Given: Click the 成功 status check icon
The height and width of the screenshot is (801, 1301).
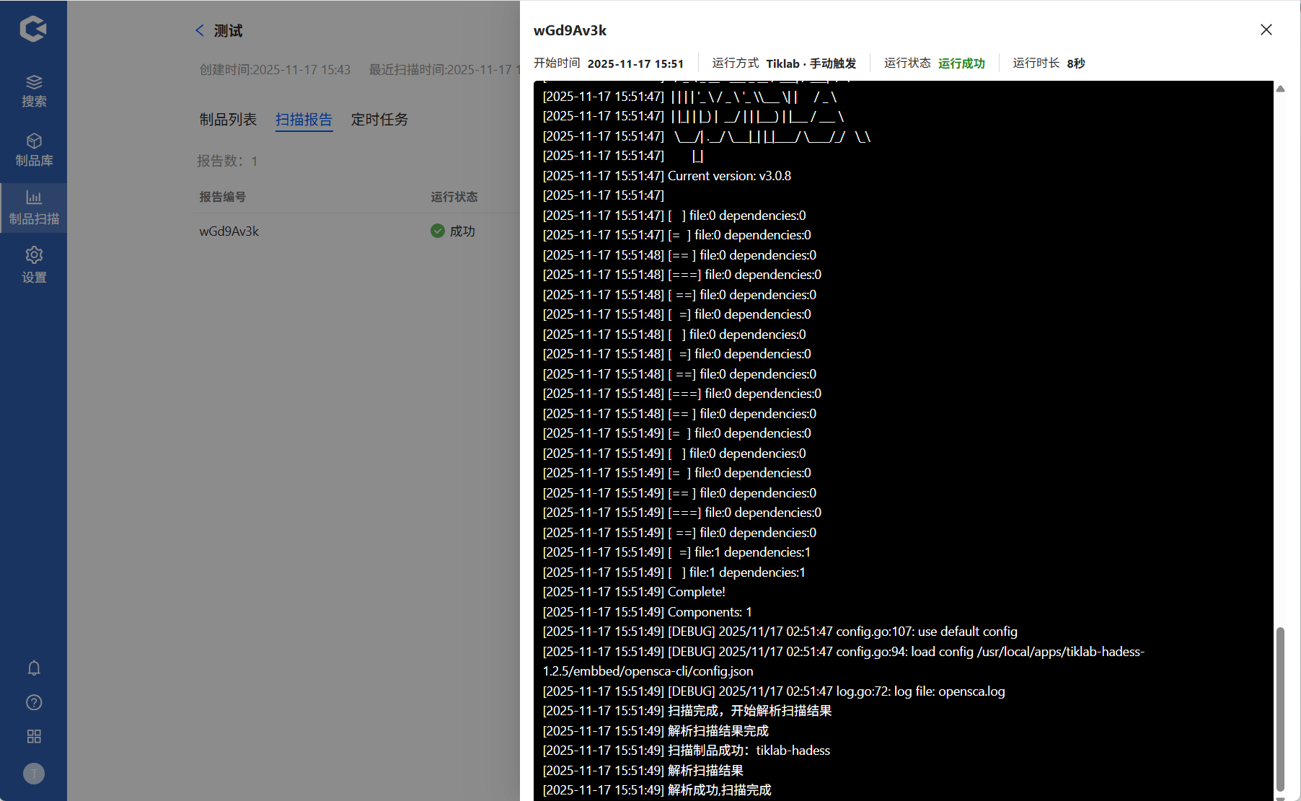Looking at the screenshot, I should [437, 231].
